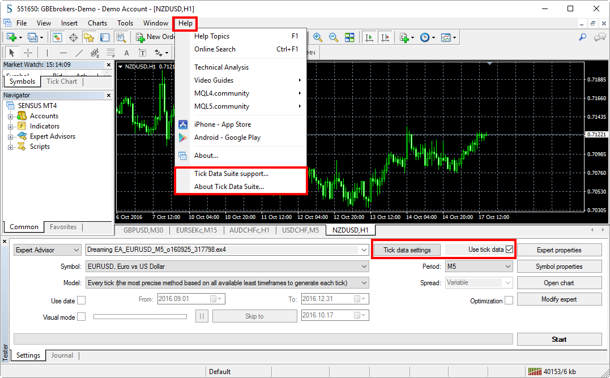Select the Crosshair tool
This screenshot has width=610, height=378.
[x=28, y=53]
